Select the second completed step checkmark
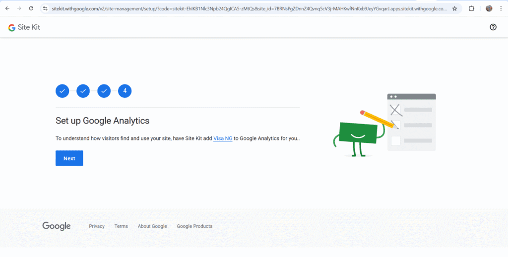The height and width of the screenshot is (257, 508). pyautogui.click(x=83, y=91)
